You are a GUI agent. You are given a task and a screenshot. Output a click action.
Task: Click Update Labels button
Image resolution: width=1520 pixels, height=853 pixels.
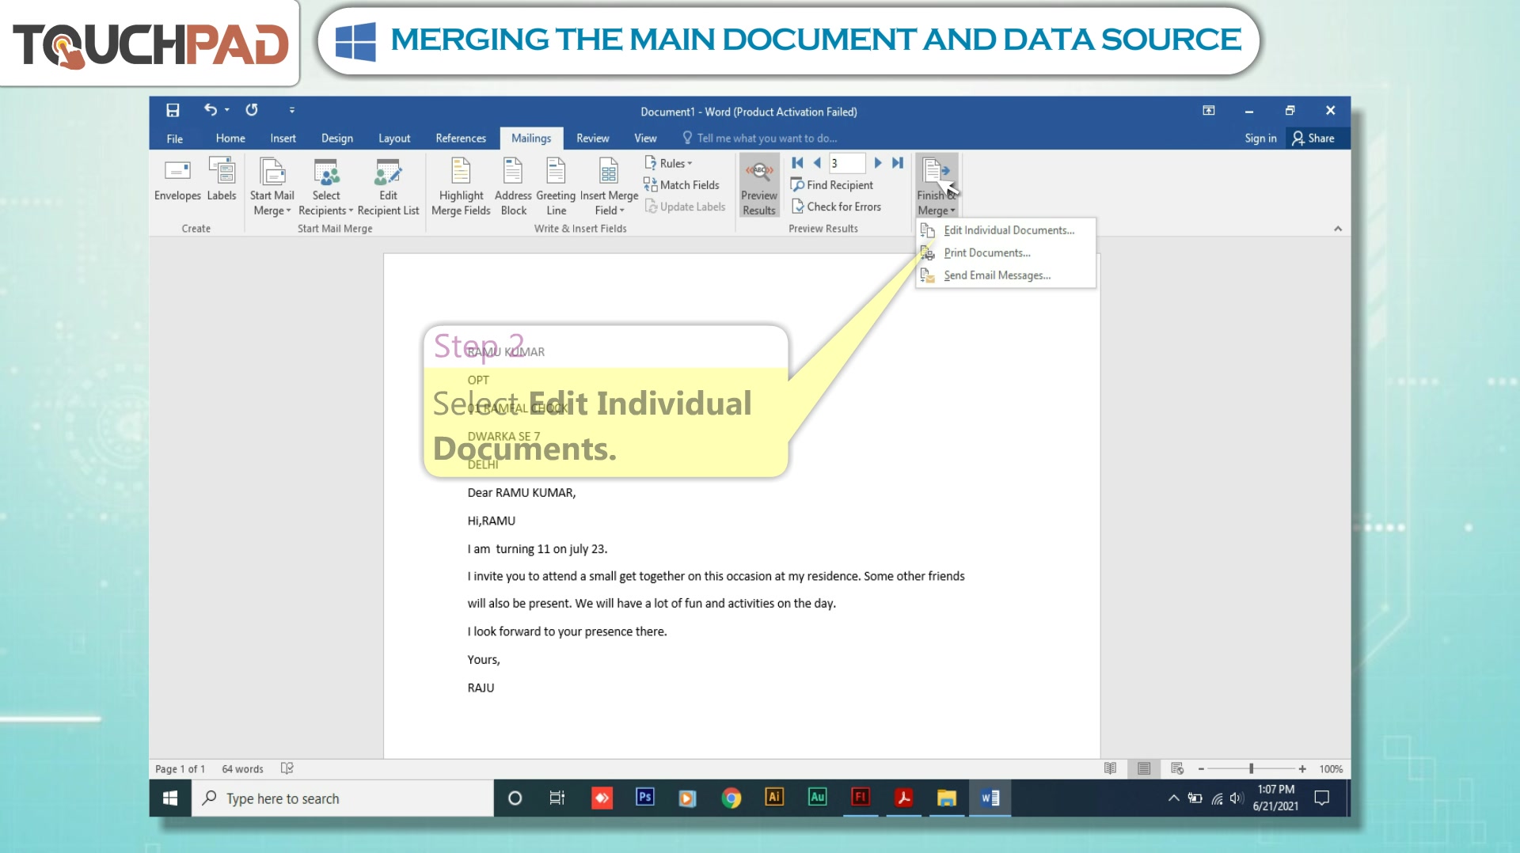685,207
